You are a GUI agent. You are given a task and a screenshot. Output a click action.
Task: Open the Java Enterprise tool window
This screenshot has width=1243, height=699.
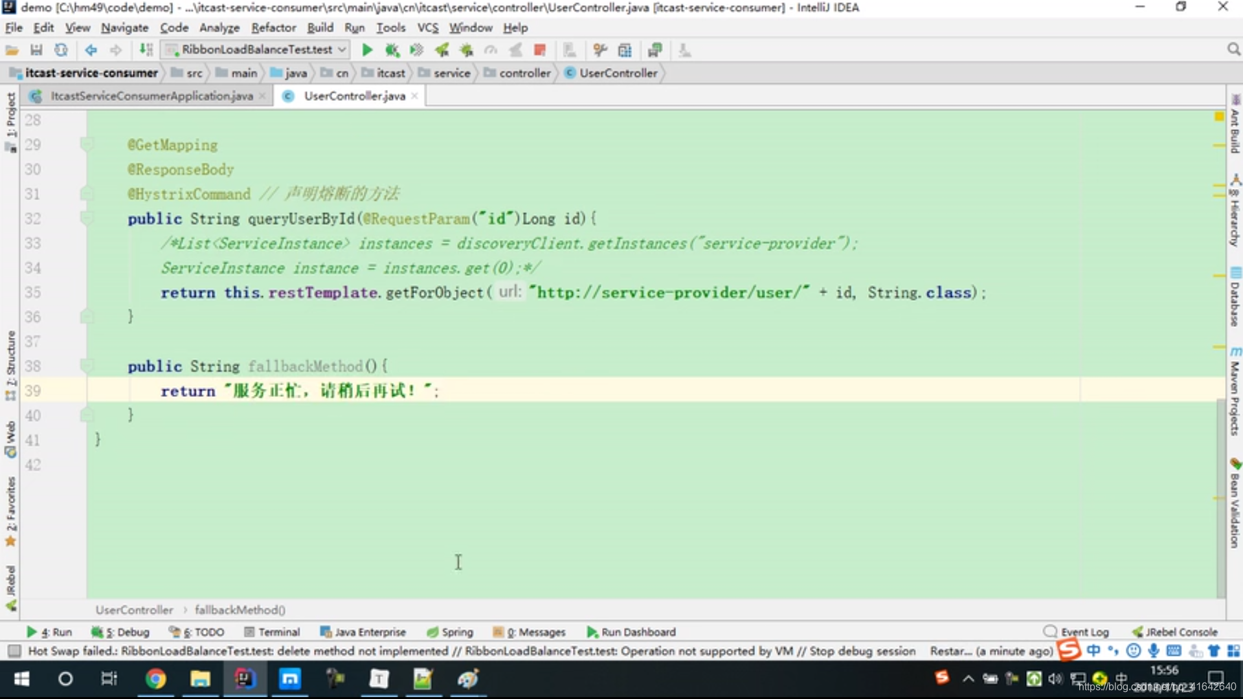pyautogui.click(x=363, y=632)
